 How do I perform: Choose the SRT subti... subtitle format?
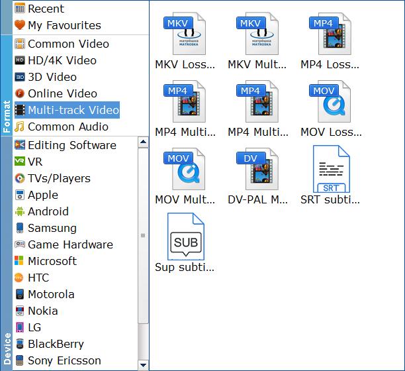point(330,175)
